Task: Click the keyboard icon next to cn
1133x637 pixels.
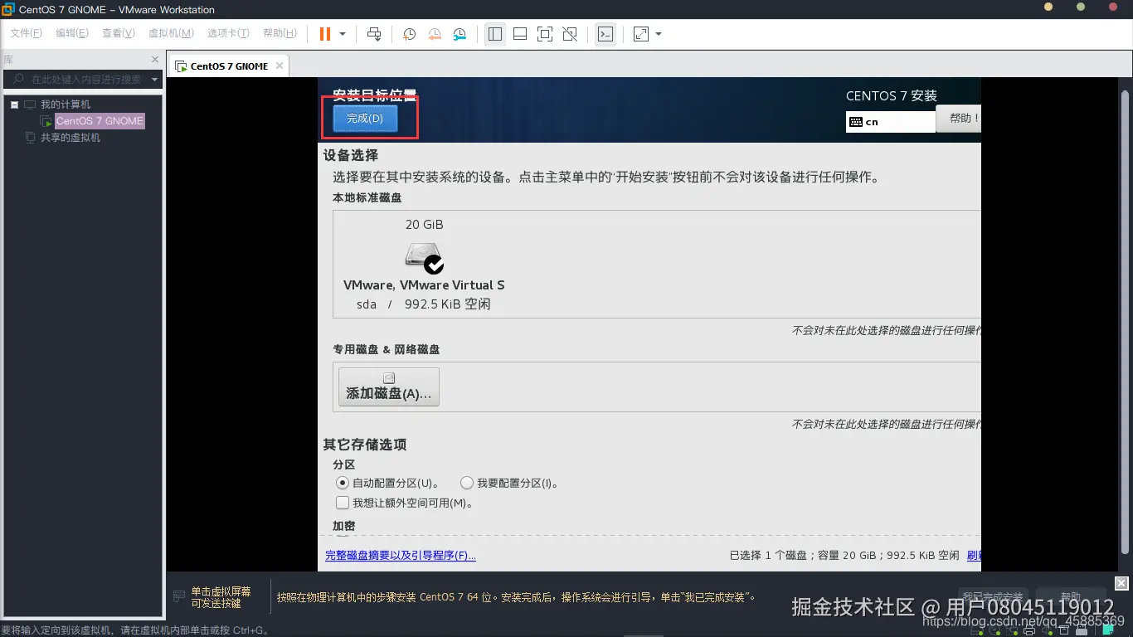Action: click(x=856, y=122)
